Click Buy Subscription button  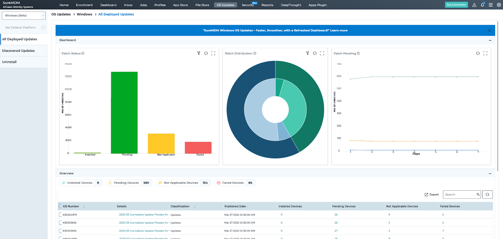pos(456,5)
